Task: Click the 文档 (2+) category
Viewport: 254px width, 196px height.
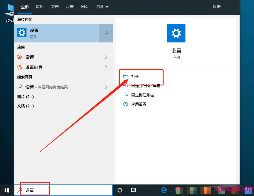Action: pyautogui.click(x=25, y=106)
